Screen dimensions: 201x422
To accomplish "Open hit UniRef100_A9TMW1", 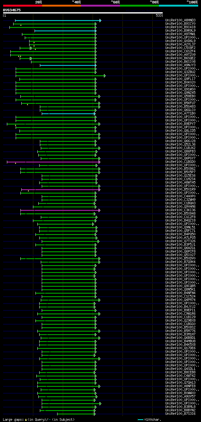I will (180, 34).
